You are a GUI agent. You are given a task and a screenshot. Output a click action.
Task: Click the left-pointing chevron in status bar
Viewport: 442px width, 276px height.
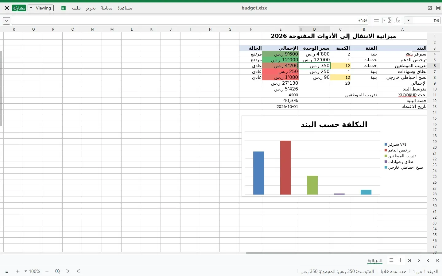78,271
